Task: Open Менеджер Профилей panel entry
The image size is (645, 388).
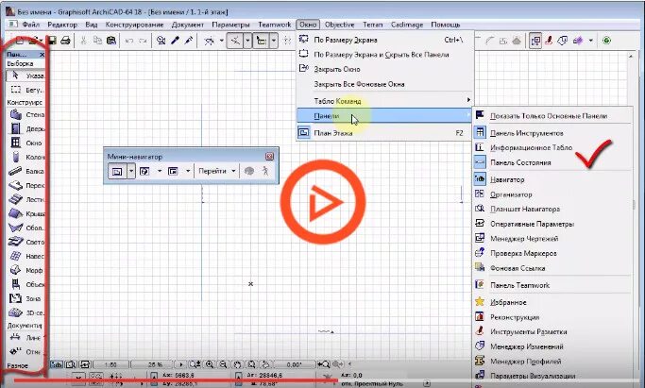Action: (x=552, y=362)
